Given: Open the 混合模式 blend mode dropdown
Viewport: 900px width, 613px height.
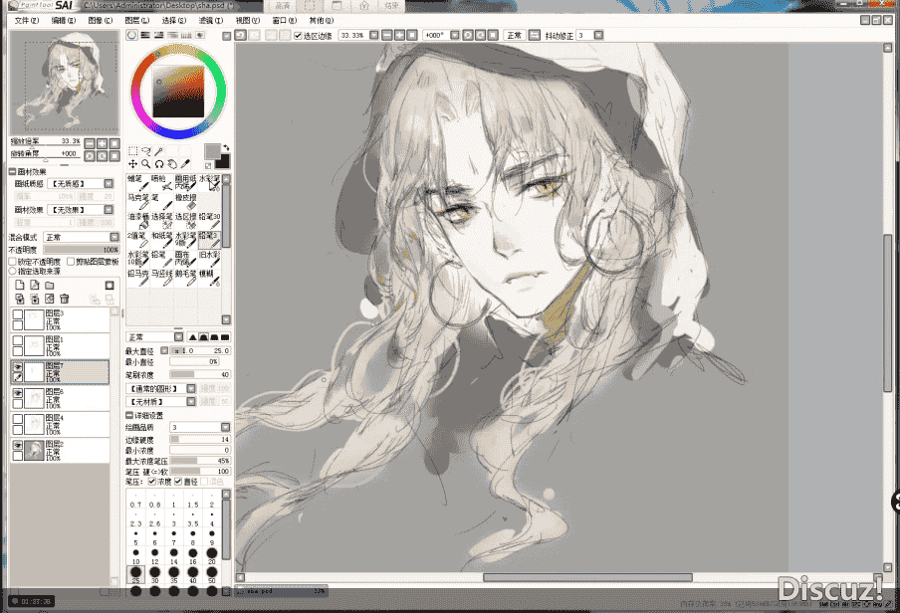Looking at the screenshot, I should (x=114, y=237).
